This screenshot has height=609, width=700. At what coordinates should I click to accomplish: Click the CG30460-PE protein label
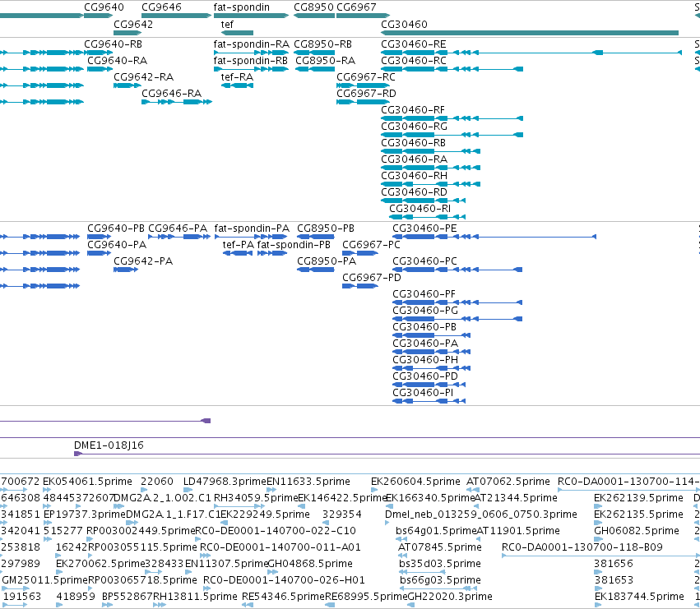(424, 228)
